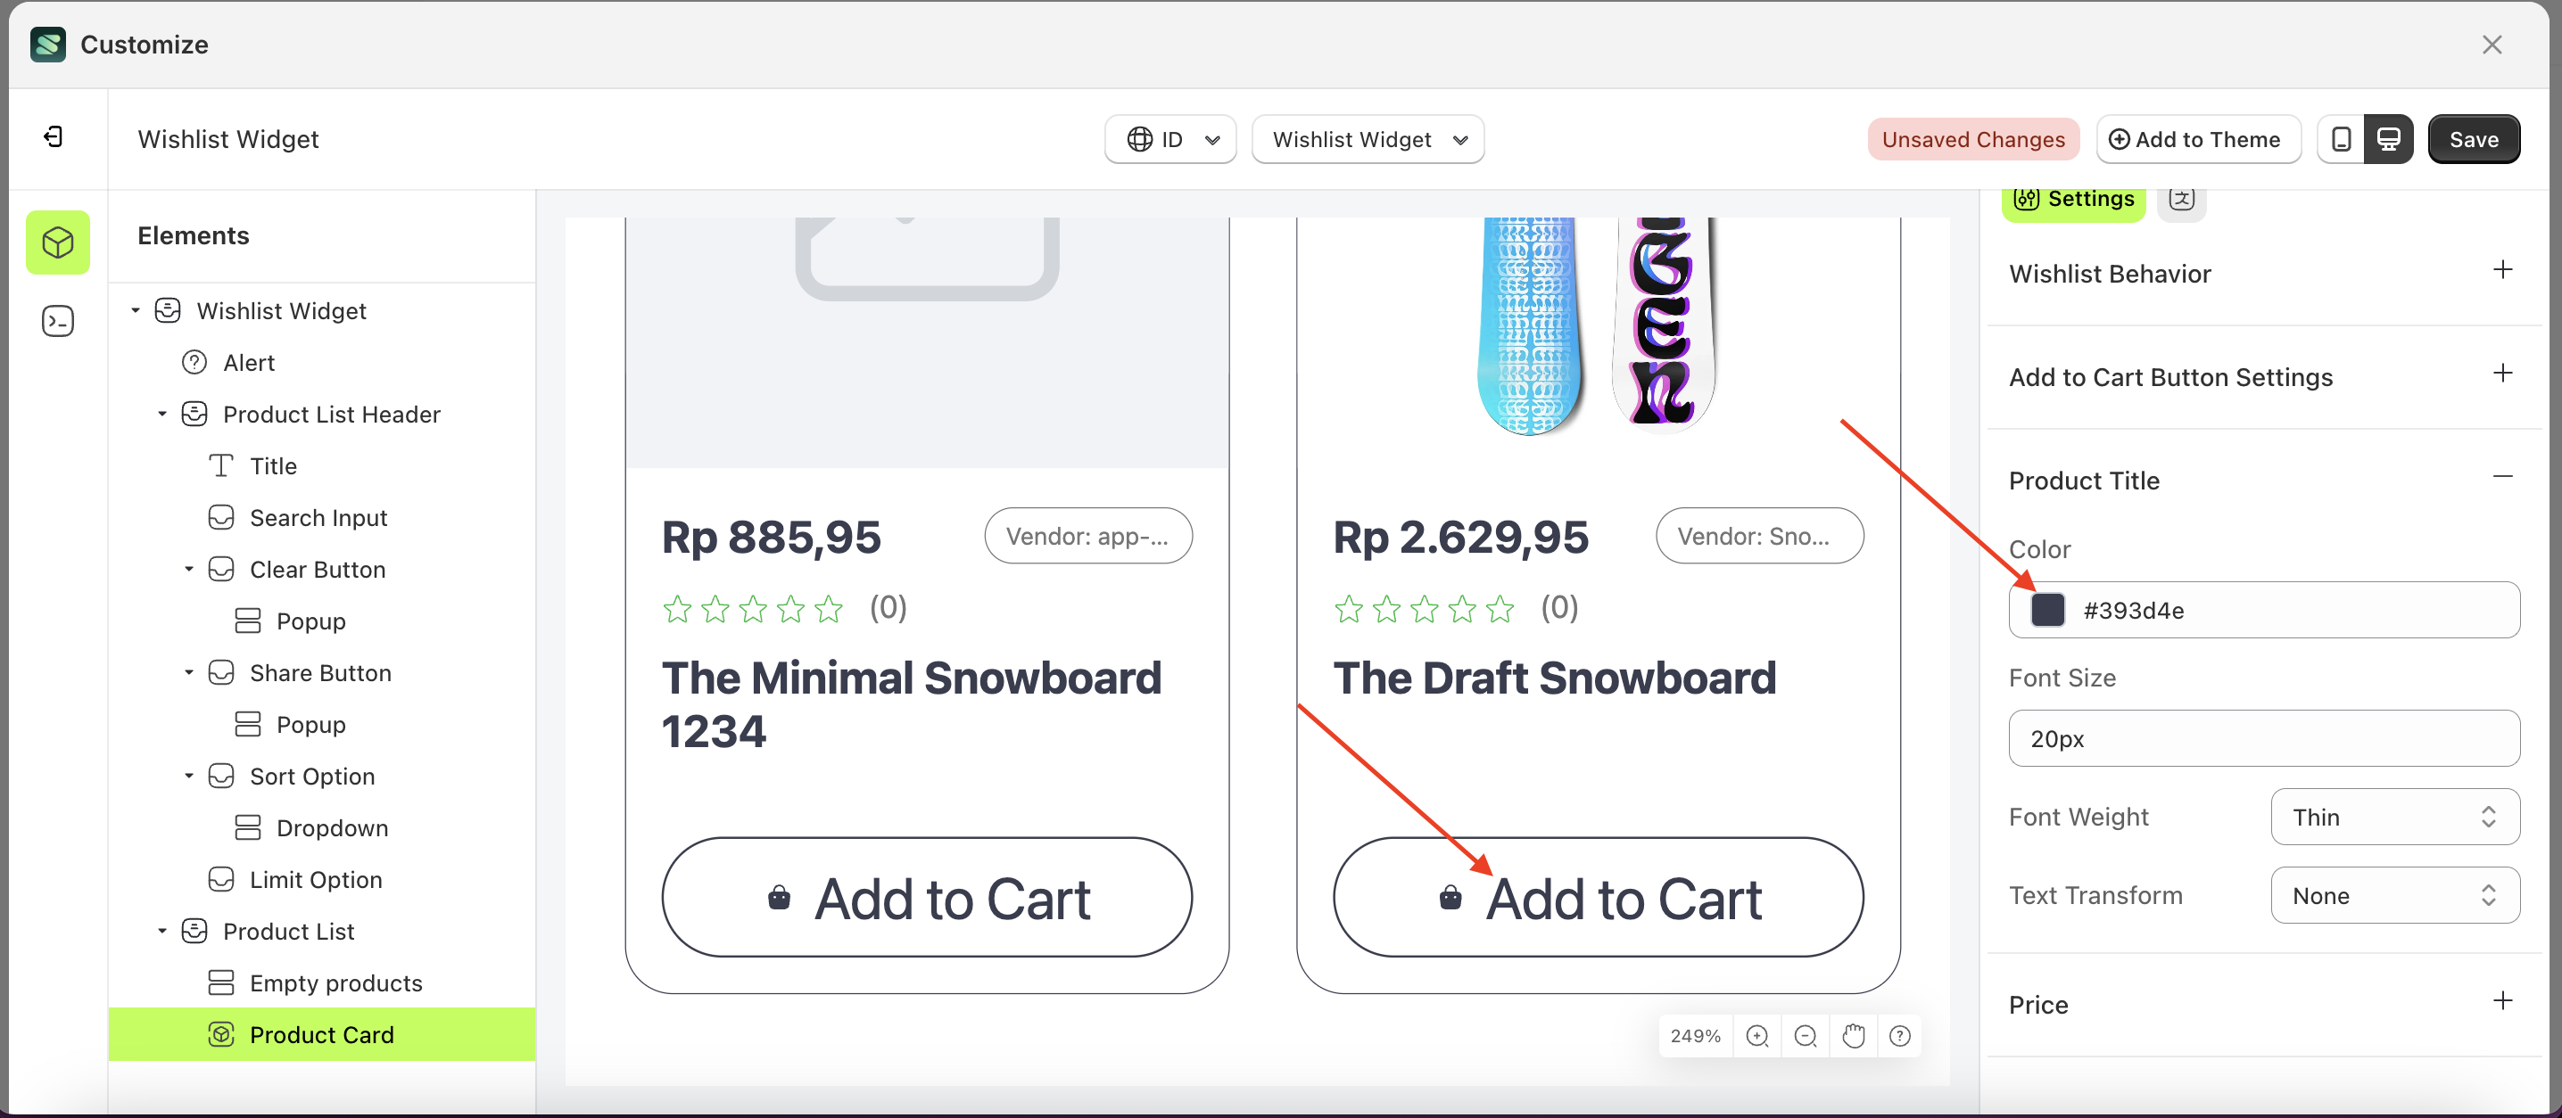Open preview help via the question mark icon

pos(1901,1035)
